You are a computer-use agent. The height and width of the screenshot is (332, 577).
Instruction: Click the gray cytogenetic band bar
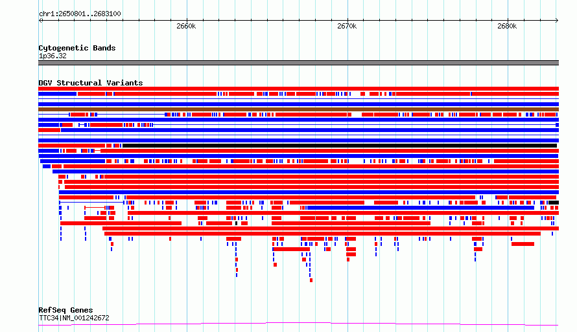pyautogui.click(x=298, y=63)
